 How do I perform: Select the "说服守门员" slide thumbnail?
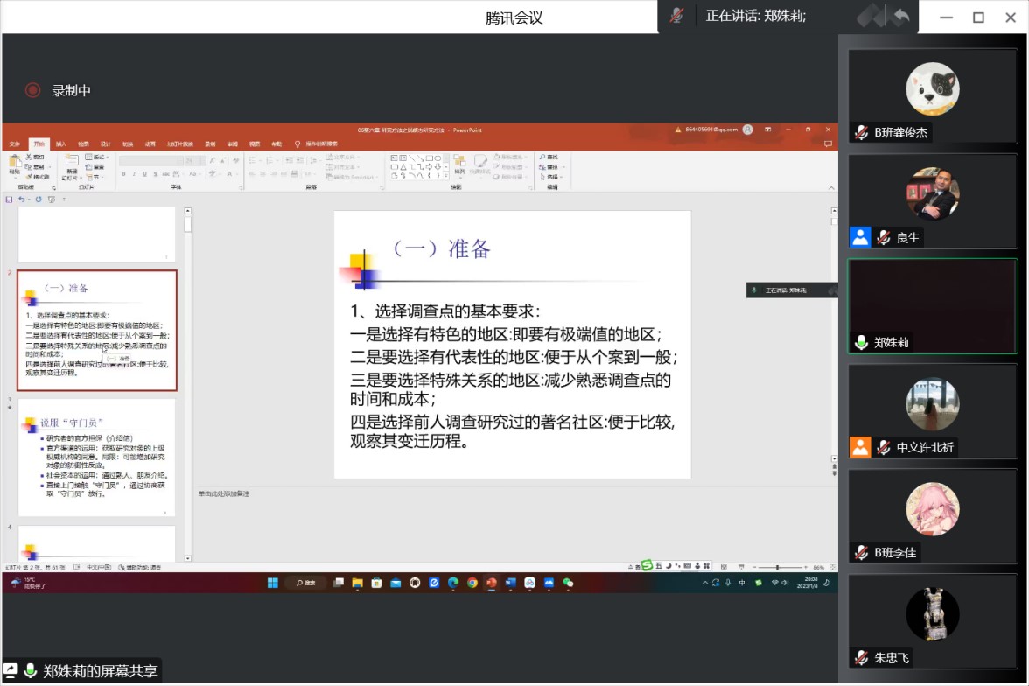point(96,457)
